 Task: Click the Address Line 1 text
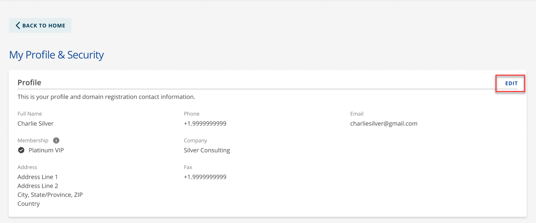[x=38, y=177]
